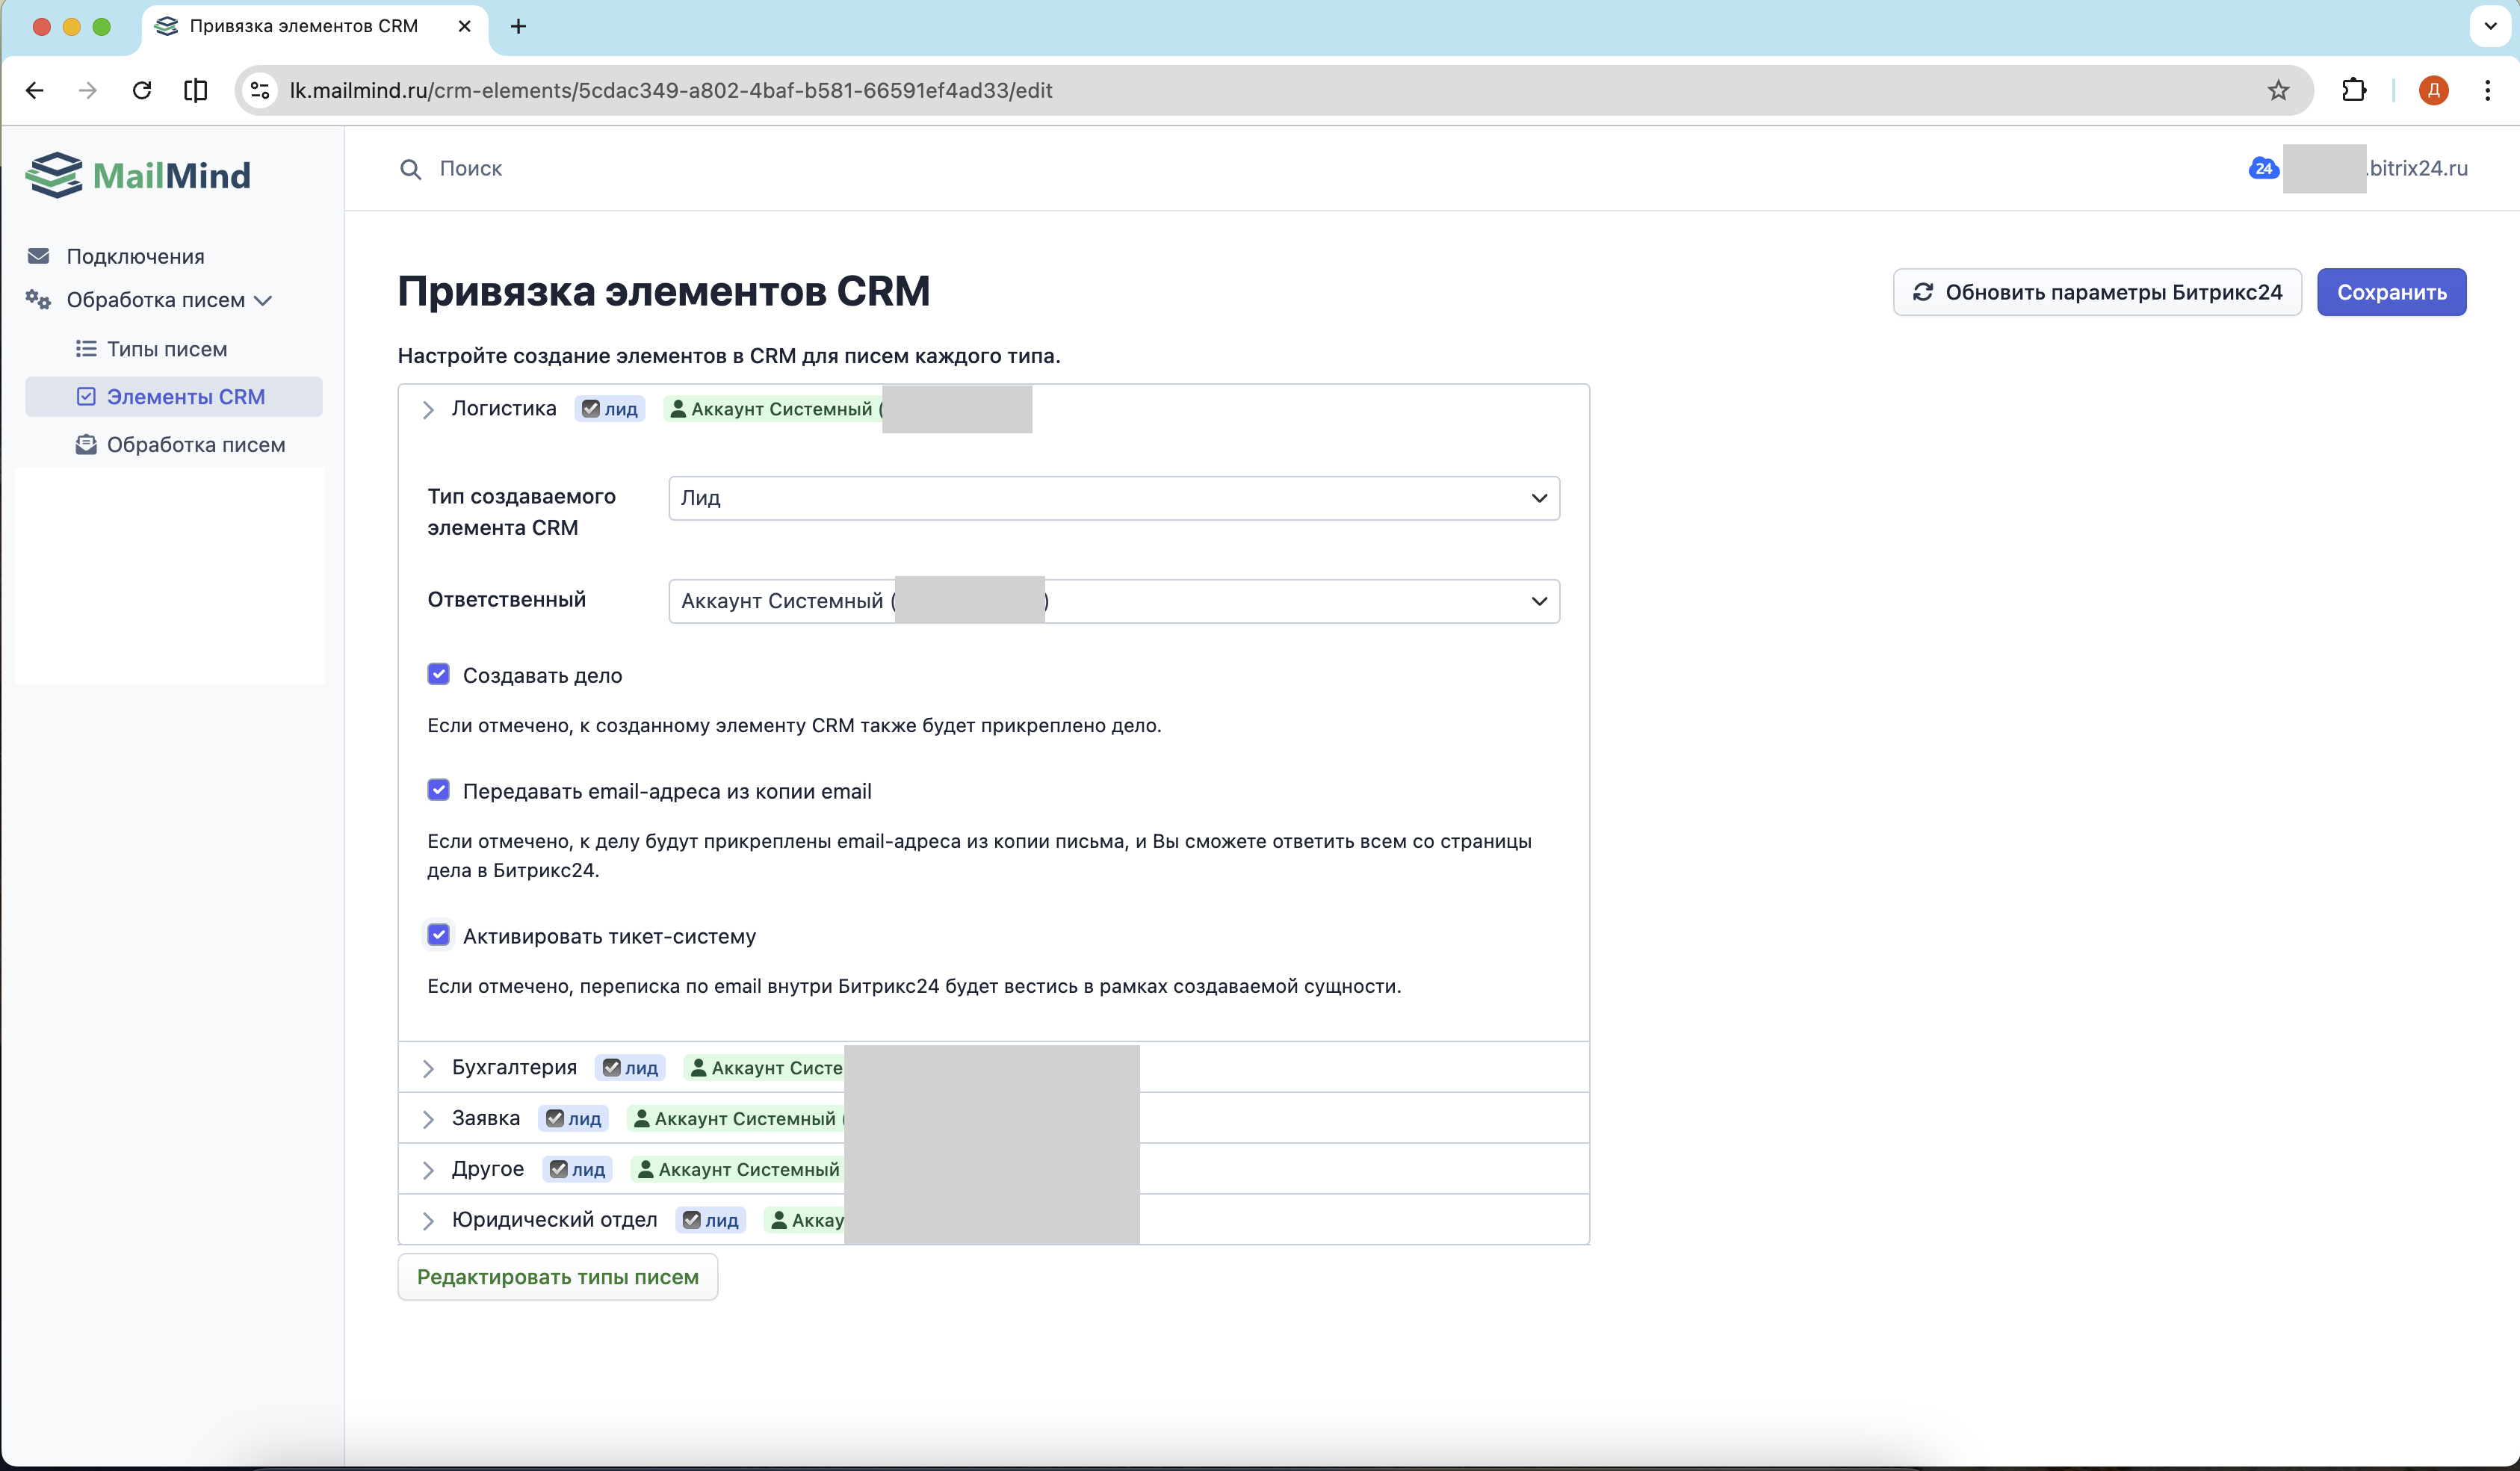
Task: Open the Chrome three-dot menu
Action: tap(2487, 90)
